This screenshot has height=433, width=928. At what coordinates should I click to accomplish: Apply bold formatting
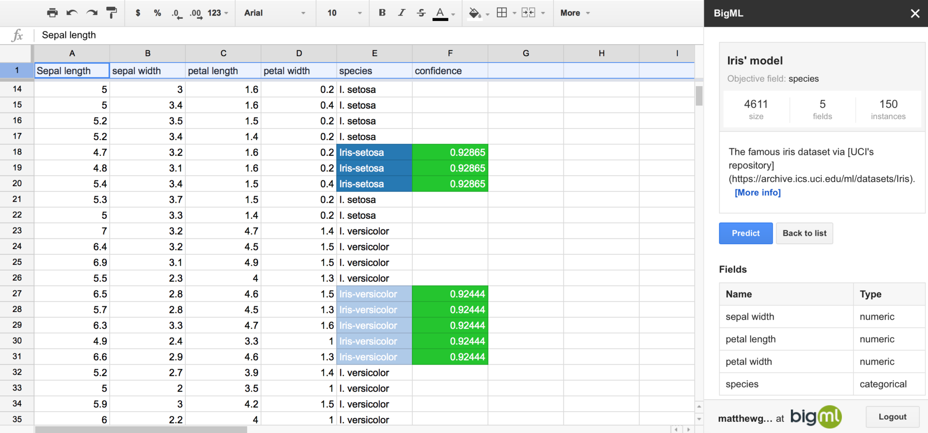coord(382,13)
